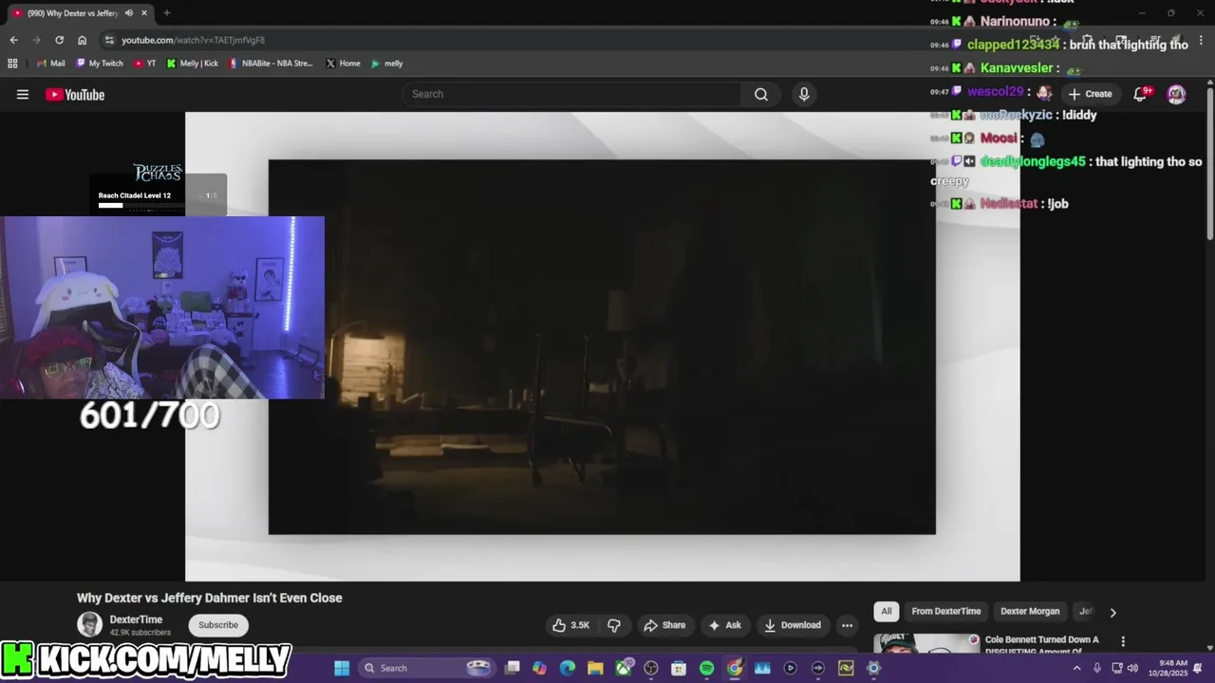Download the video
This screenshot has height=683, width=1215.
pos(793,625)
